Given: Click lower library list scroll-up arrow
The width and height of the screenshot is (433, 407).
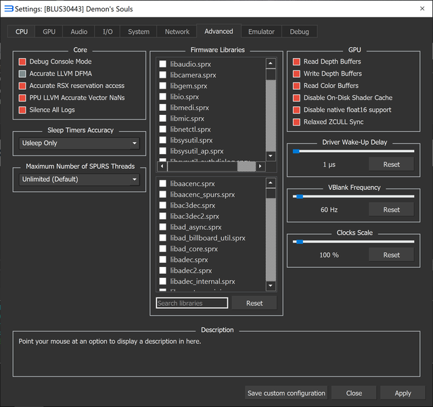Looking at the screenshot, I should [271, 183].
